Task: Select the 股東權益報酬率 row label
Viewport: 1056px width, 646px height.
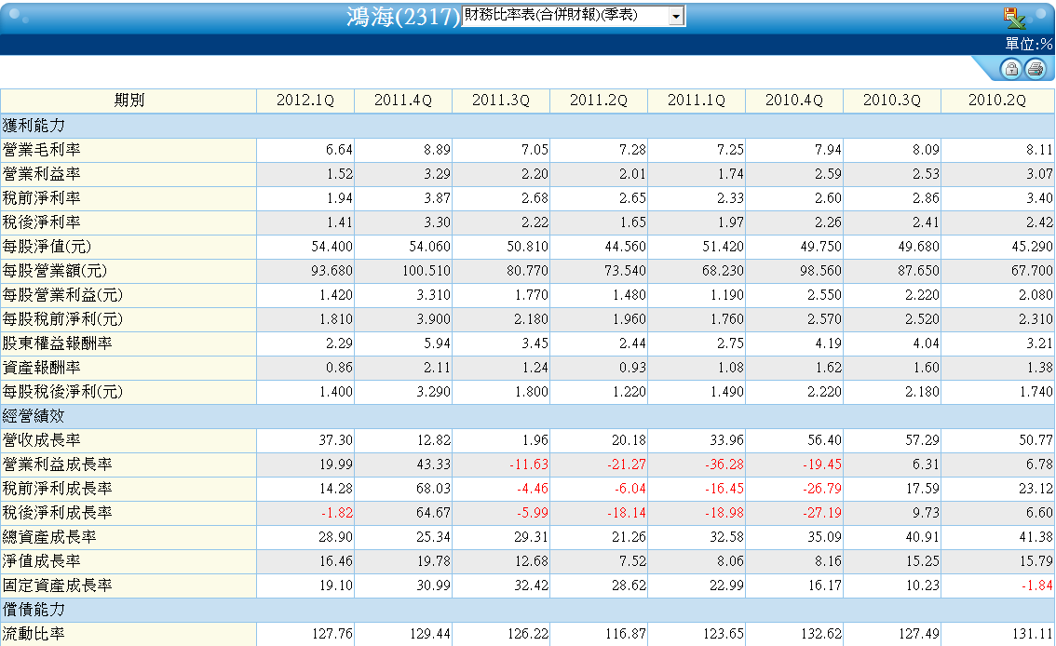Action: (57, 343)
